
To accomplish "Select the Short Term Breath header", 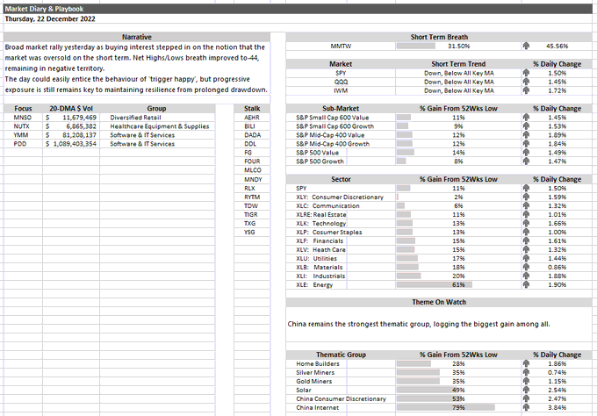I will tap(439, 37).
